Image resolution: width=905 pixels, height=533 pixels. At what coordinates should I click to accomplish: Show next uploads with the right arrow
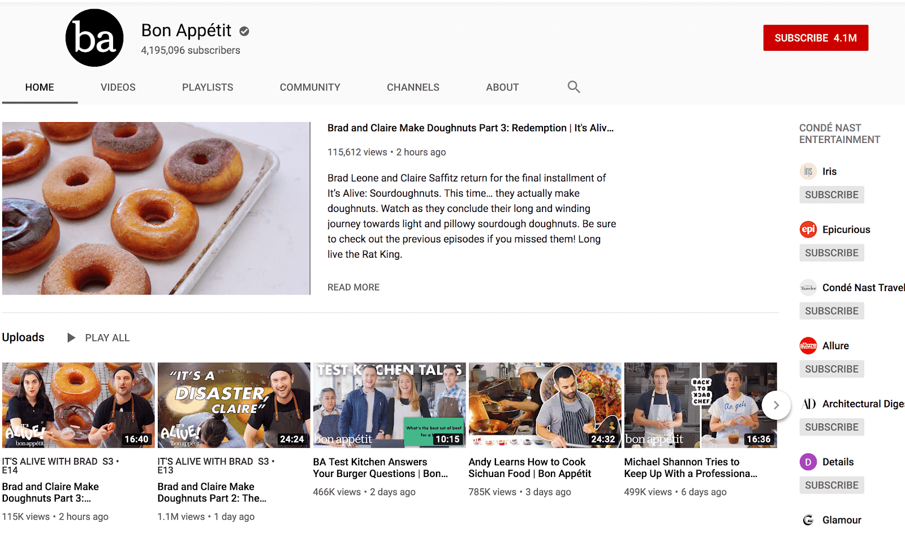pyautogui.click(x=776, y=405)
